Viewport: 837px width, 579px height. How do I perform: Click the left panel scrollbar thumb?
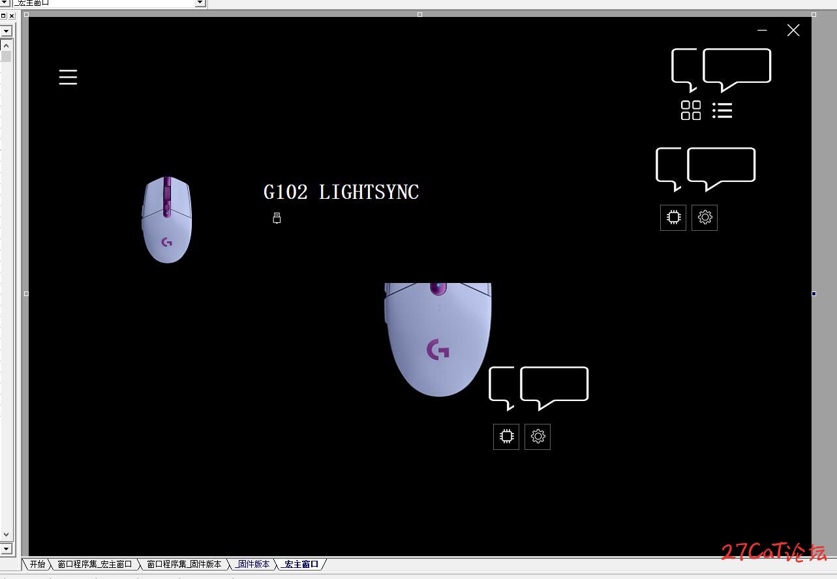pyautogui.click(x=6, y=56)
